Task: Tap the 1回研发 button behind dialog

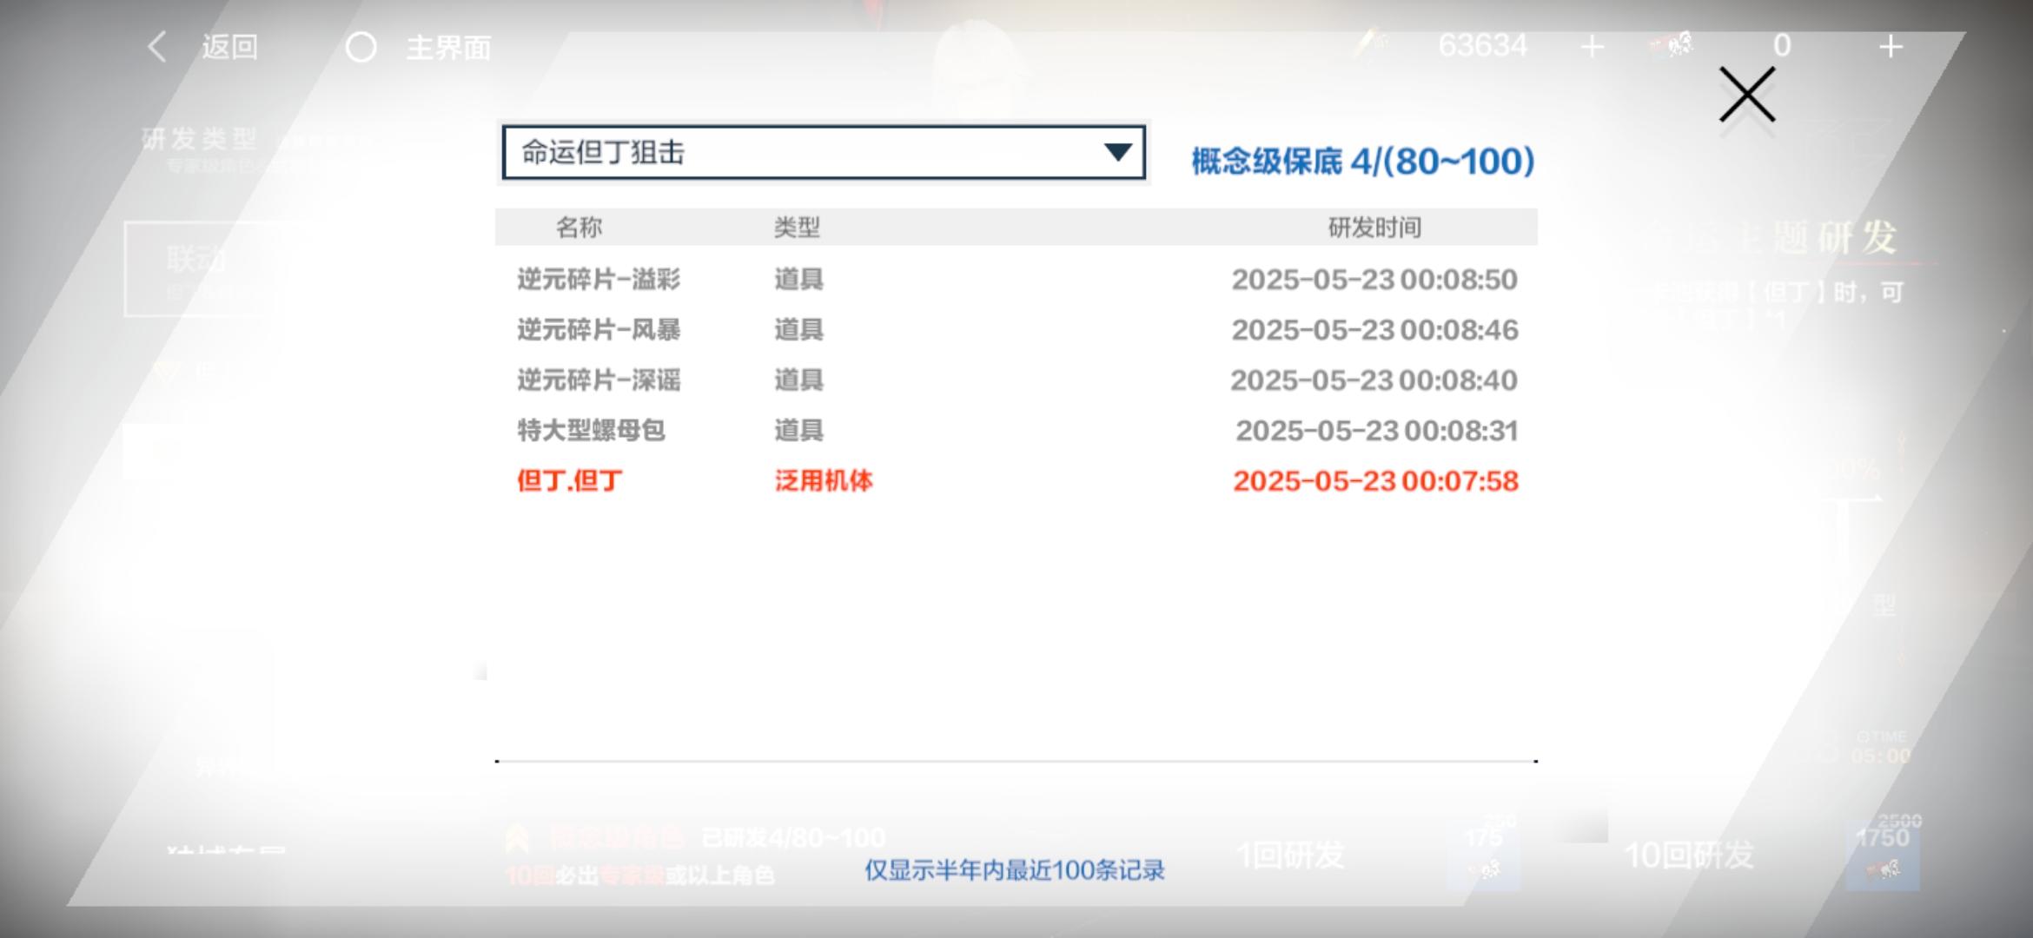Action: point(1290,855)
